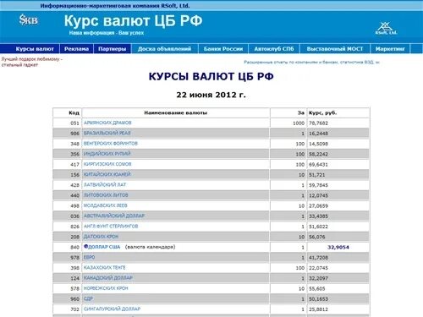The width and height of the screenshot is (423, 317).
Task: Select the Kazakh tenge rate 22,0745
Action: click(318, 268)
